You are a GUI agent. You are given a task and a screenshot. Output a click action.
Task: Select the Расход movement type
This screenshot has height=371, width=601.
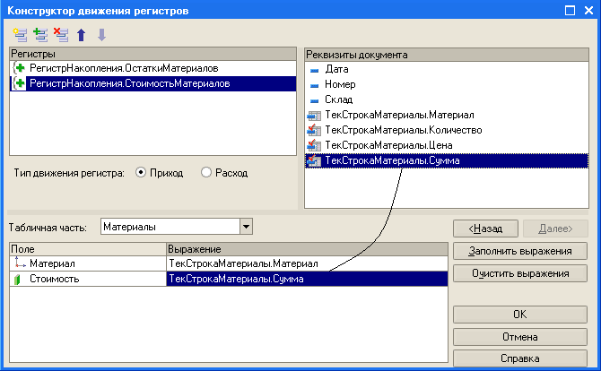click(206, 173)
